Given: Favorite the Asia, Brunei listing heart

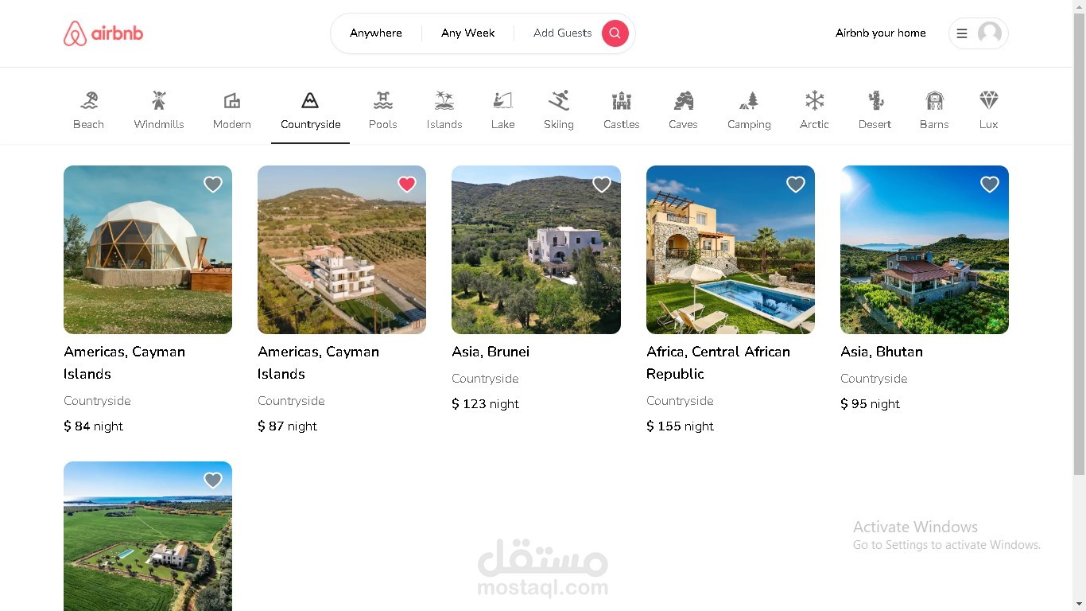Looking at the screenshot, I should click(602, 185).
